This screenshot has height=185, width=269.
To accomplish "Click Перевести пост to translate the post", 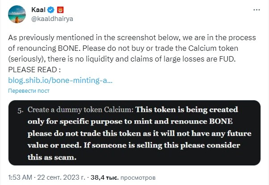I will (x=29, y=90).
